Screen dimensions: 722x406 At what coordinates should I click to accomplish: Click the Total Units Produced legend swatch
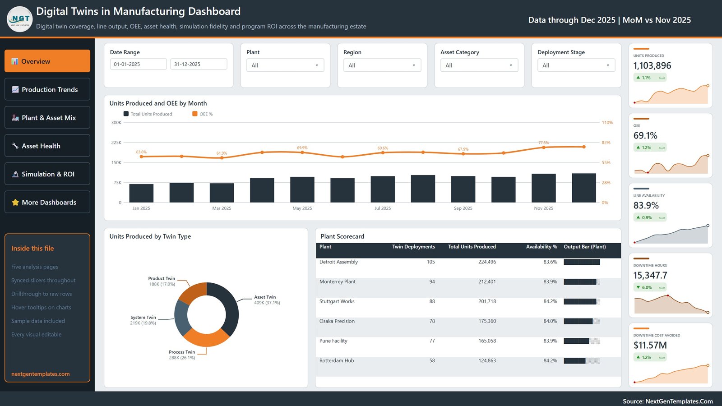(126, 114)
